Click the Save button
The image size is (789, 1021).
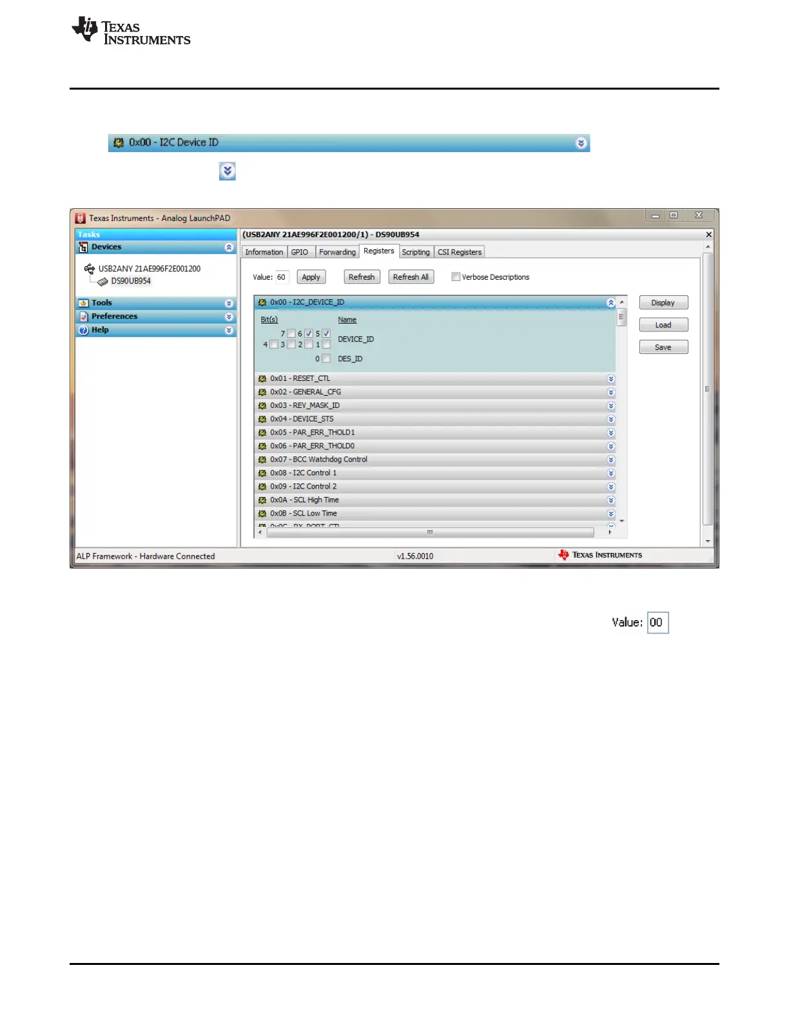point(663,347)
